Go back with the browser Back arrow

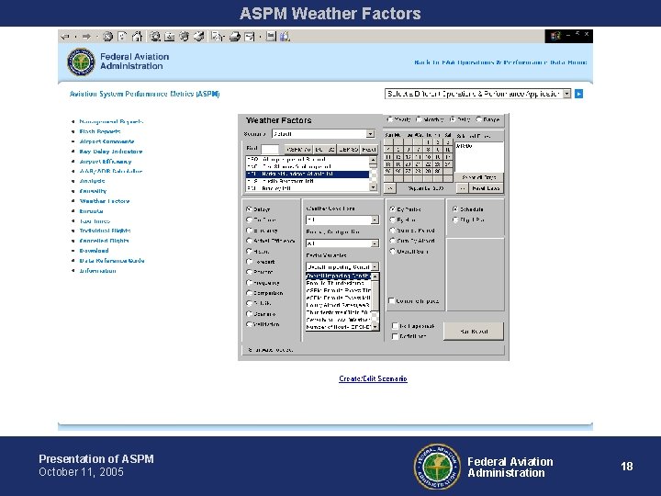click(x=65, y=37)
